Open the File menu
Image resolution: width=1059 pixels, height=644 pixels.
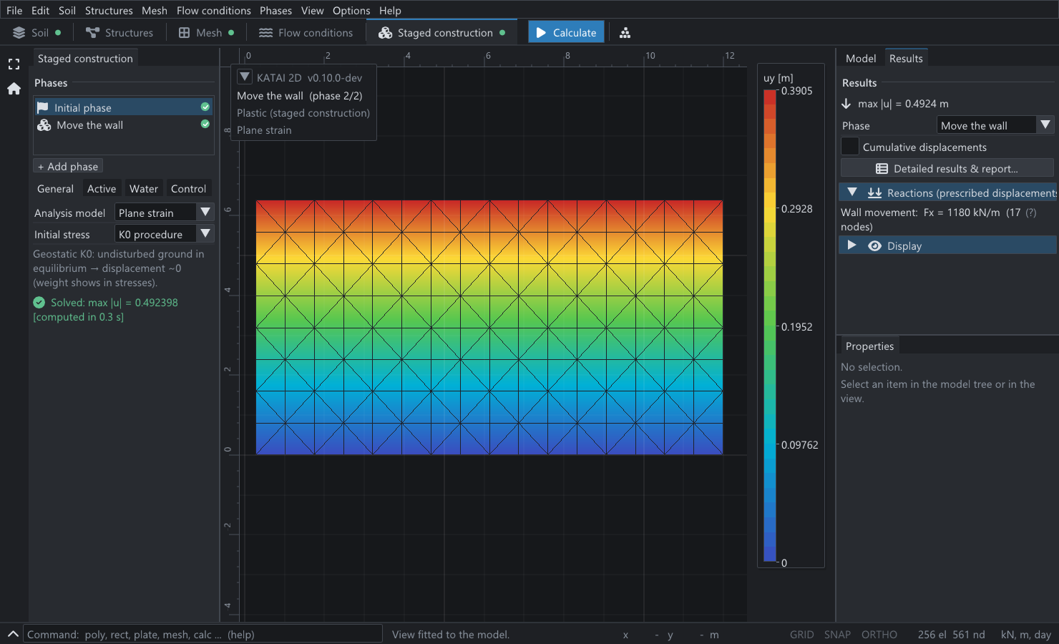pos(14,11)
